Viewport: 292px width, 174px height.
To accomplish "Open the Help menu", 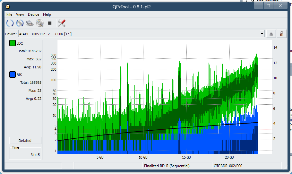I will [x=47, y=14].
